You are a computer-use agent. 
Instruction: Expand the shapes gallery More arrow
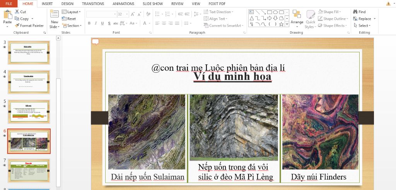click(287, 24)
